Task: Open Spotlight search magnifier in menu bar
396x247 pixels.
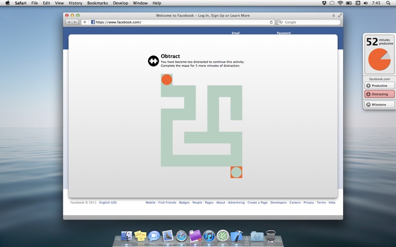Action: point(390,3)
